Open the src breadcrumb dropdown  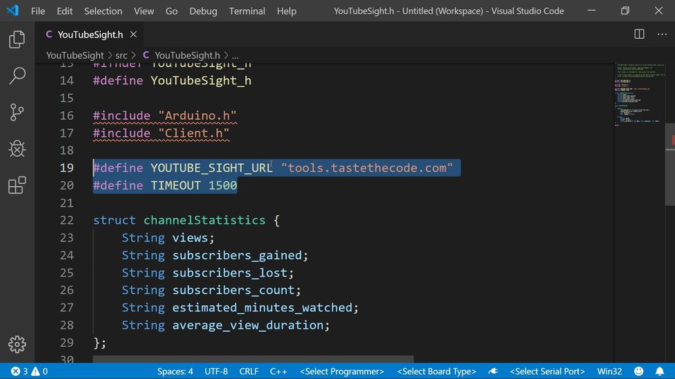pos(121,55)
